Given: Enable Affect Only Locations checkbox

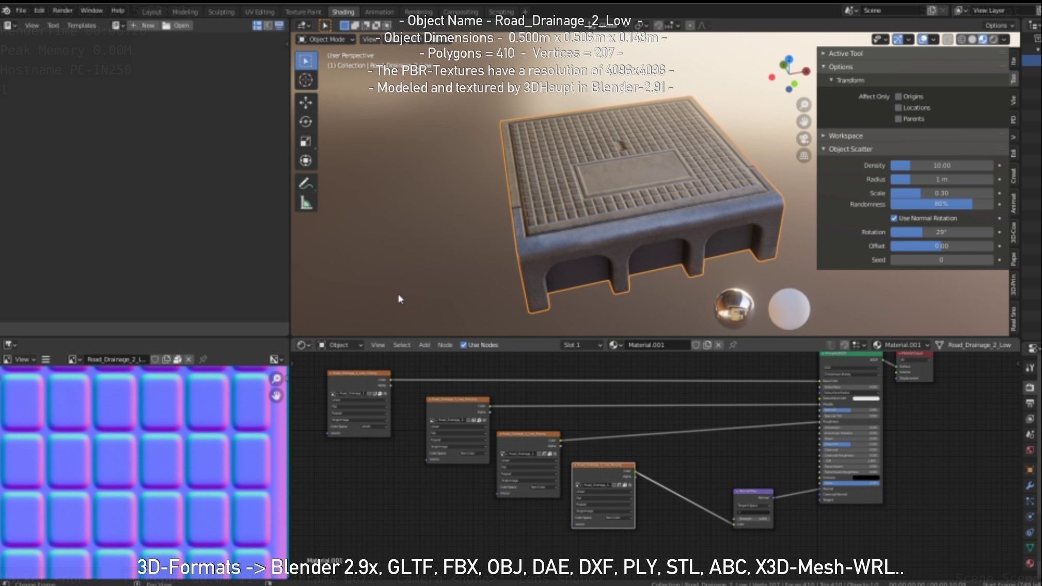Looking at the screenshot, I should (x=898, y=108).
